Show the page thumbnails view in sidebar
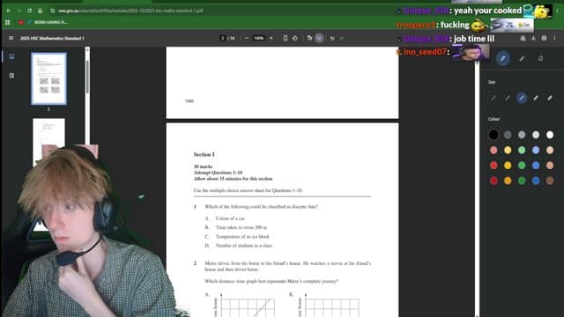 tap(11, 56)
